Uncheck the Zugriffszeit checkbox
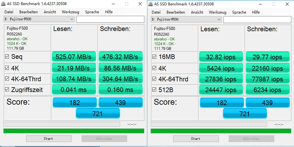 pos(7,90)
